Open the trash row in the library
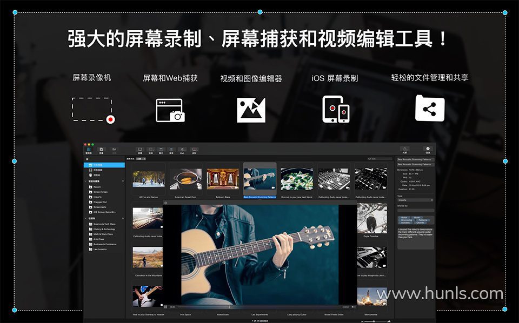 (x=104, y=175)
